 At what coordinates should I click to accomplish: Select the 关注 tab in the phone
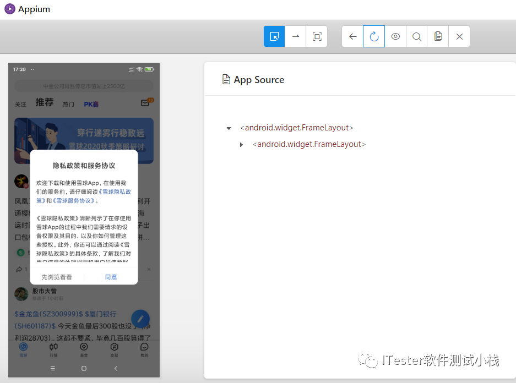point(20,104)
